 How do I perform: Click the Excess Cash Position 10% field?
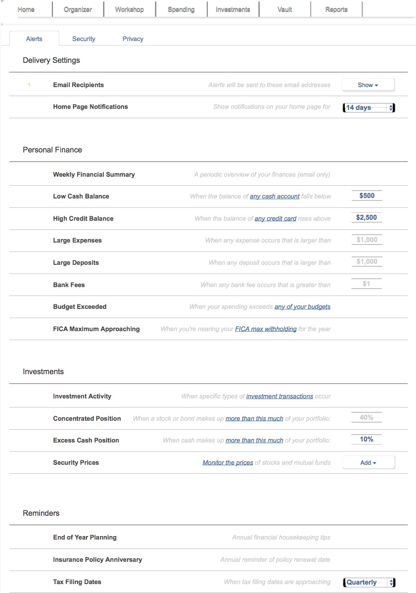pos(367,440)
